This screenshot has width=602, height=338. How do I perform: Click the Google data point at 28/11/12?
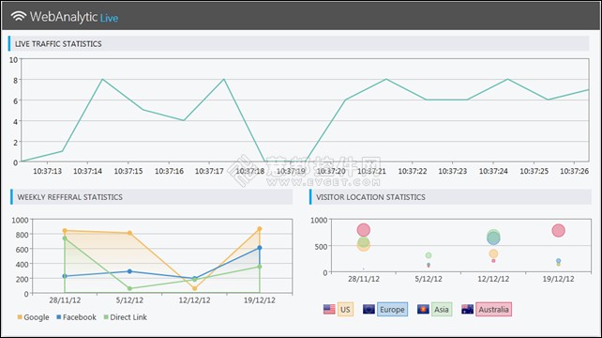tap(65, 231)
